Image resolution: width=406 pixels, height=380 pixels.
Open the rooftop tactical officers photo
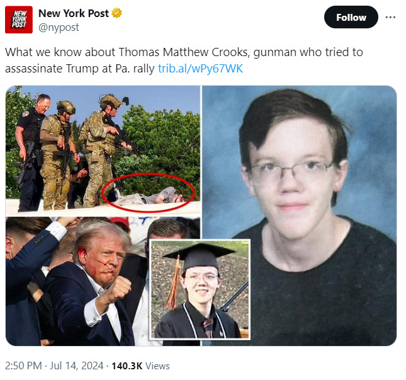[x=103, y=150]
